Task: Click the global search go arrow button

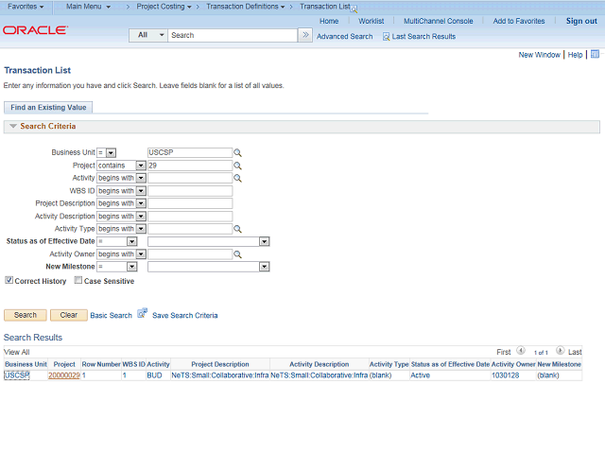Action: 305,35
